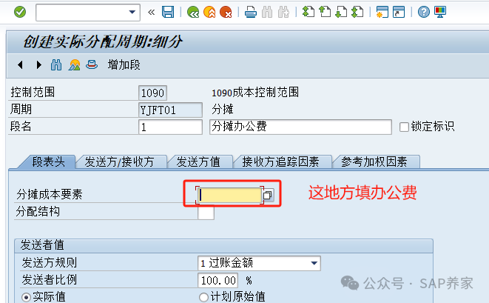Go to next segment with right arrow
Image resolution: width=489 pixels, height=303 pixels.
38,64
